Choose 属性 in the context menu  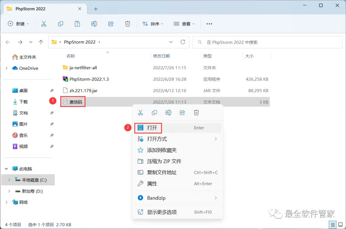click(177, 184)
